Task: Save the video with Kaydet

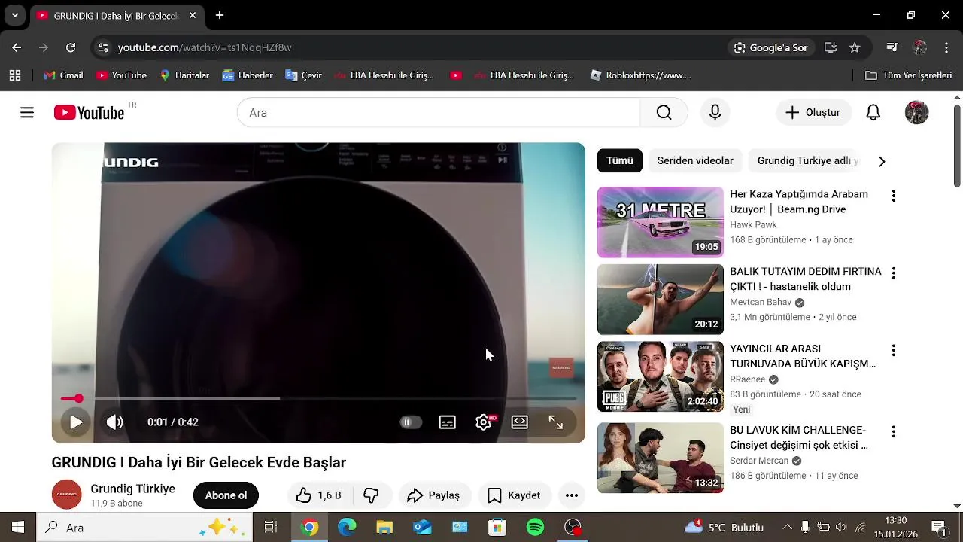Action: tap(514, 495)
